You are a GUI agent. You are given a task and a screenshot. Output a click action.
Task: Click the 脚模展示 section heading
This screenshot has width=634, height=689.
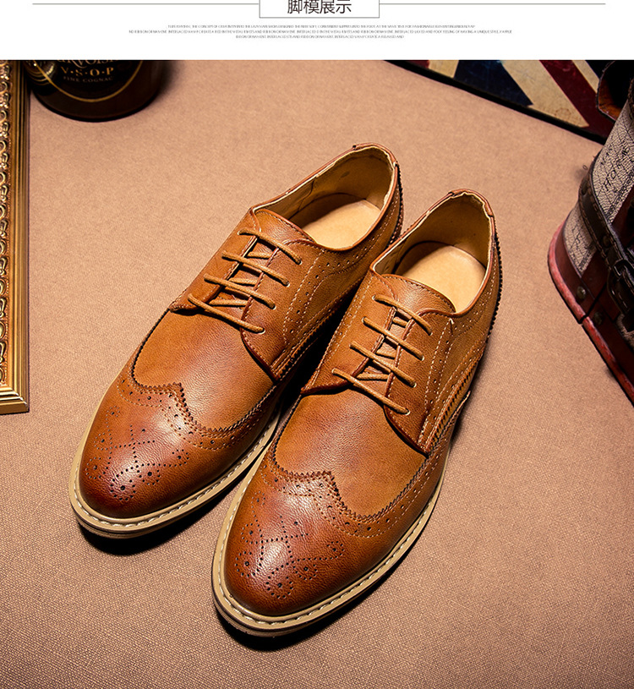320,7
